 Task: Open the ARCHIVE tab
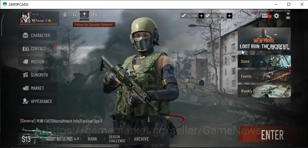[142, 139]
